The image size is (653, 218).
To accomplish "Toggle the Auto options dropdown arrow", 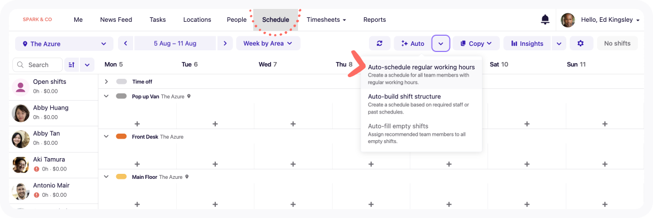I will tap(441, 43).
